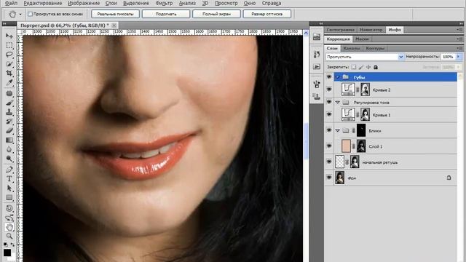
Task: Select the Rectangle shape tool
Action: 9,197
